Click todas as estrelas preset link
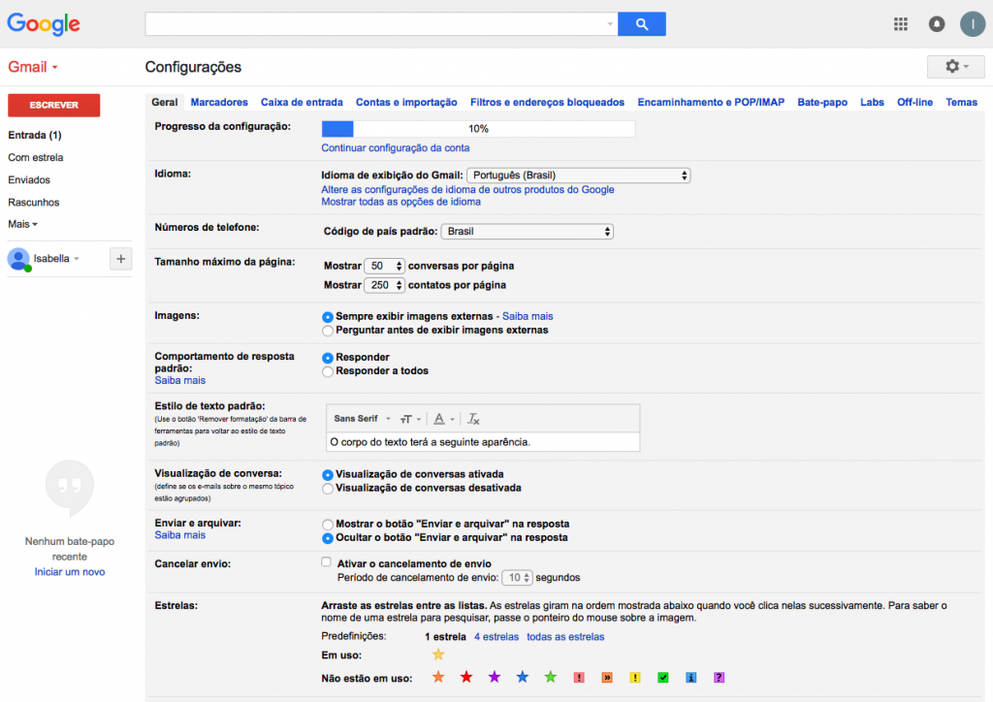Screen dimensions: 993x702 coord(565,637)
